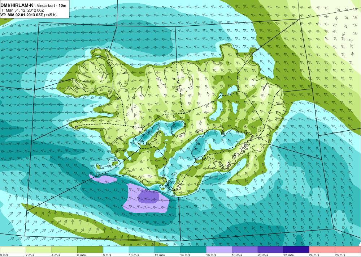Click the deep indigo swatch starting at 22 m/s
The height and width of the screenshot is (257, 361).
(x=296, y=250)
